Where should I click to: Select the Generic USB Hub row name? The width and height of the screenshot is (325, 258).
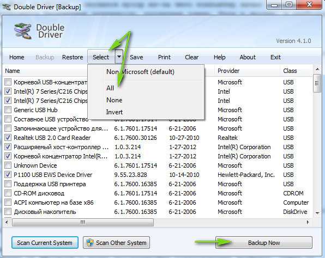[35, 110]
